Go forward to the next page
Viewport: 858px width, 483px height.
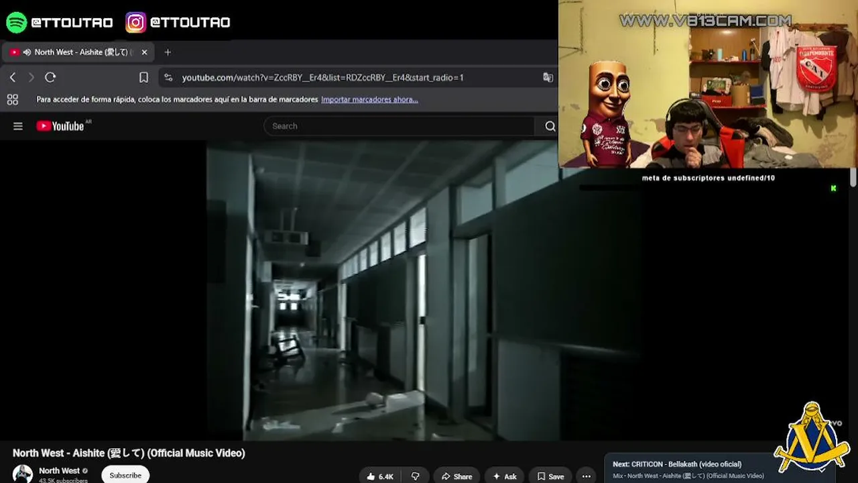pyautogui.click(x=31, y=77)
